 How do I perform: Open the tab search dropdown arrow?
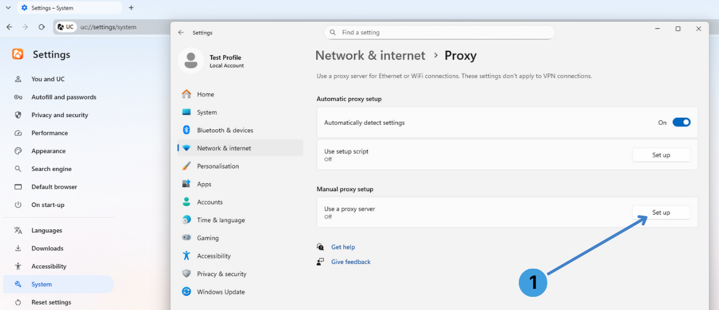[x=8, y=8]
